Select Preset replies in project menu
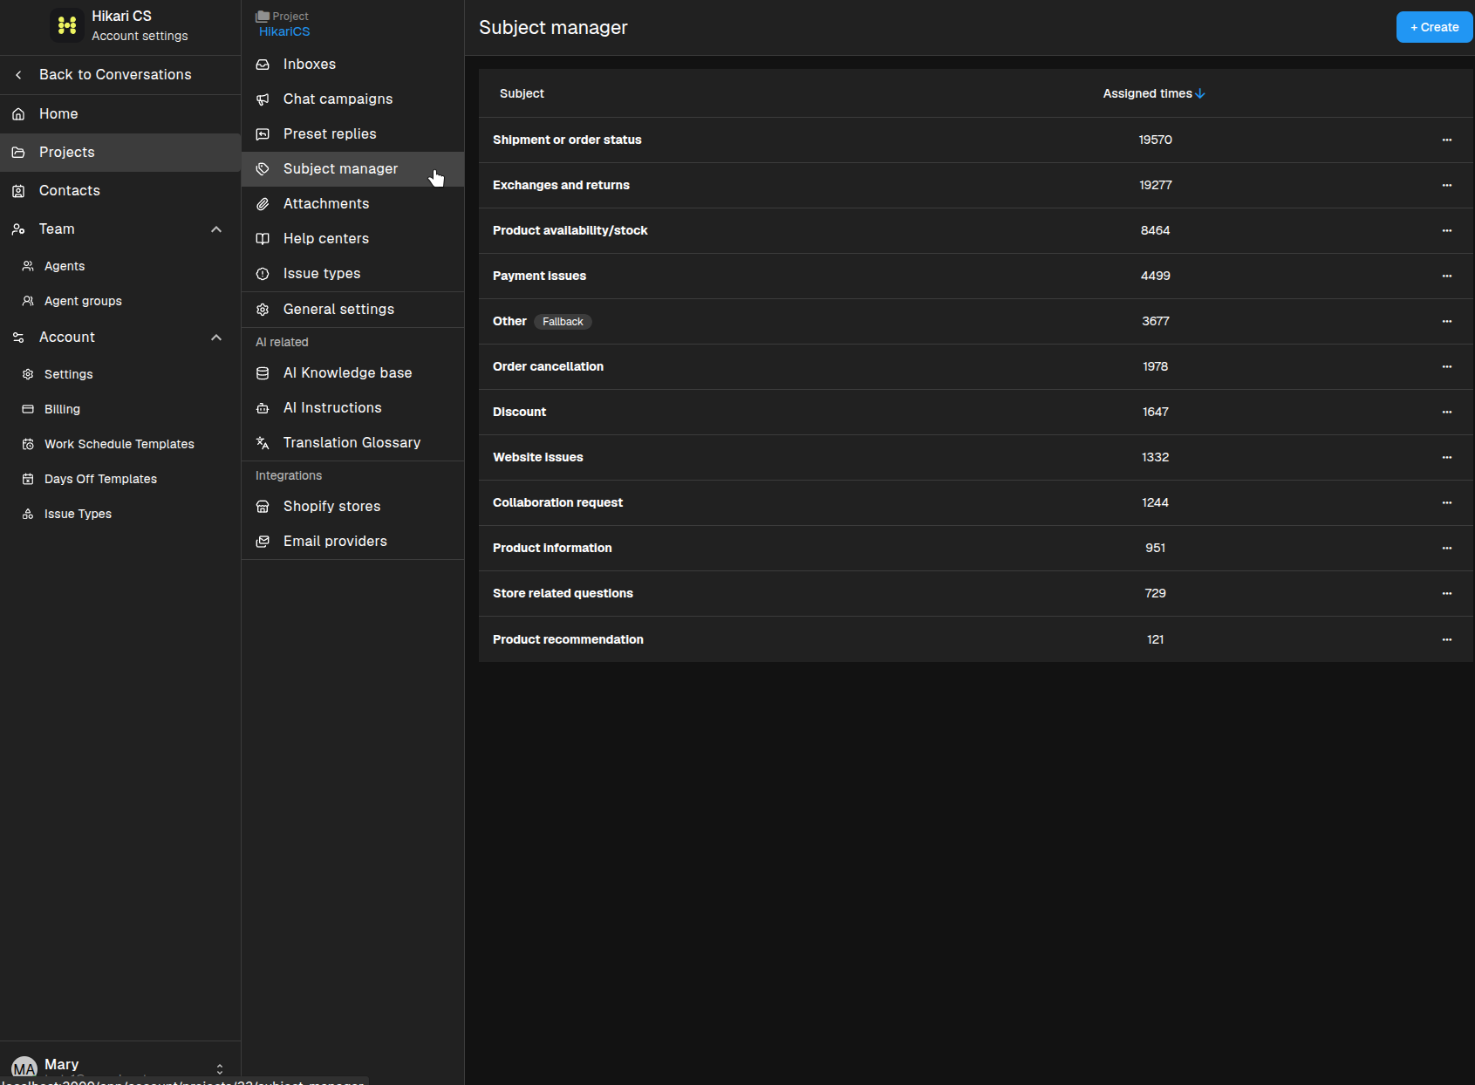Screen dimensions: 1475x1085 (352, 134)
